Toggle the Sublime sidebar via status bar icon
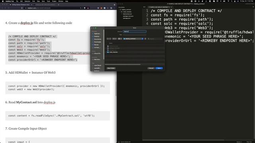The height and width of the screenshot is (143, 255). (119, 142)
